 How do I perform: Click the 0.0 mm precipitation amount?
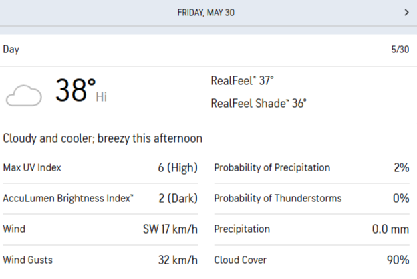pyautogui.click(x=390, y=229)
